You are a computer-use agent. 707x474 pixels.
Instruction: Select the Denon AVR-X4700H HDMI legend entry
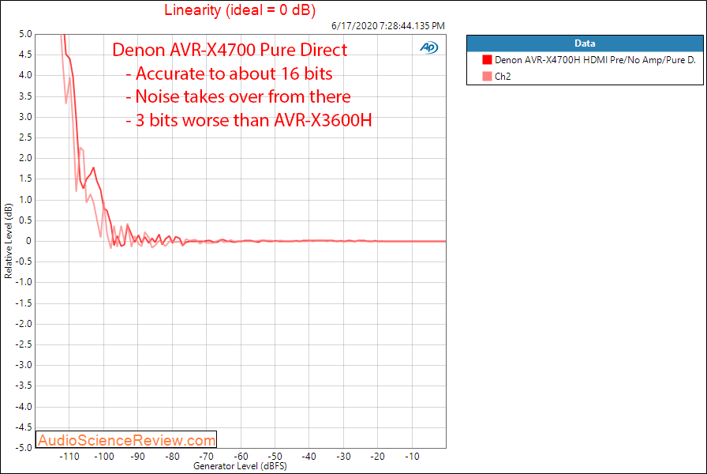coord(595,59)
